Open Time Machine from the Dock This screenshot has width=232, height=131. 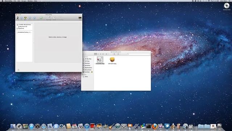(x=117, y=126)
